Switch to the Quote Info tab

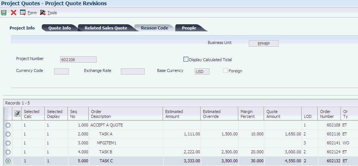[x=59, y=28]
